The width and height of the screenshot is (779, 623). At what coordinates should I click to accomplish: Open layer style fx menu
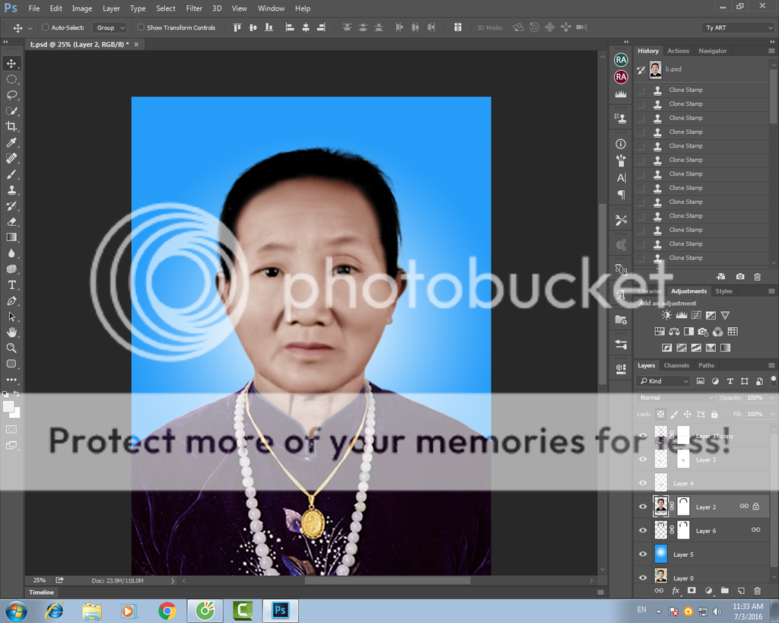676,590
